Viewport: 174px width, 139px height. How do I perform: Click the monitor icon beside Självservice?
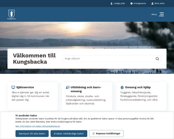coord(13,87)
